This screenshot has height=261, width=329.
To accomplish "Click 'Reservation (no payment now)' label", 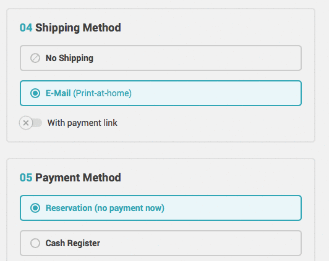I will click(105, 208).
